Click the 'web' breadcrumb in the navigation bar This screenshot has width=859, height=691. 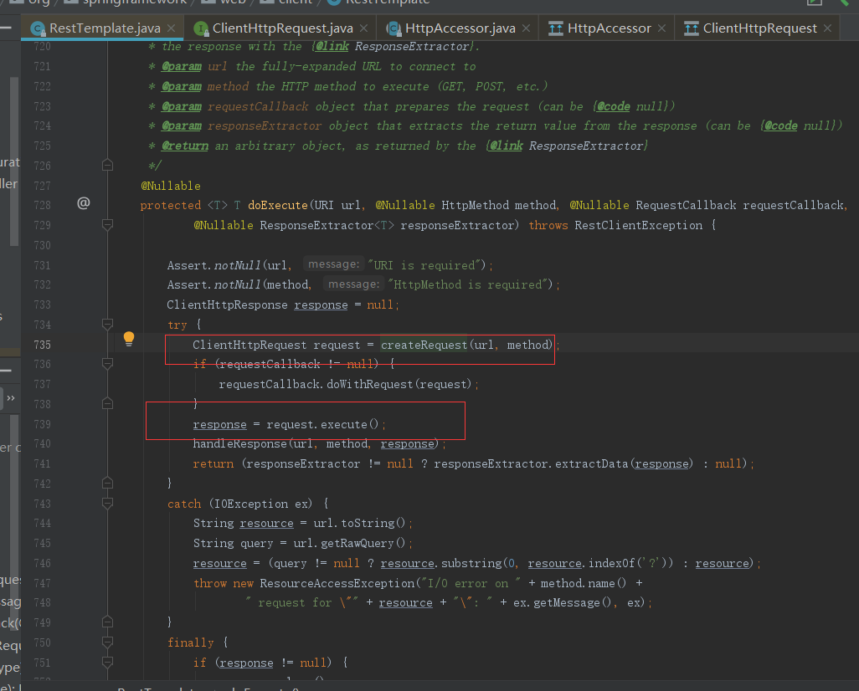(x=234, y=3)
